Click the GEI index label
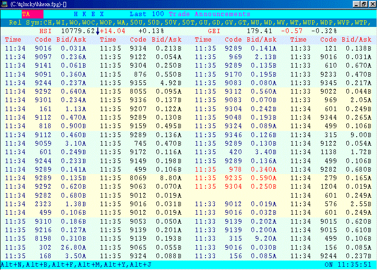 coord(214,31)
